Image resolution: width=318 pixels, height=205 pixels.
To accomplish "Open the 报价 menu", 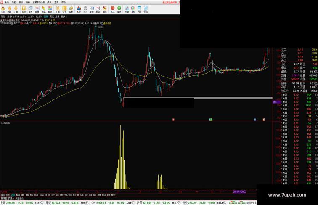I will 21,2.
